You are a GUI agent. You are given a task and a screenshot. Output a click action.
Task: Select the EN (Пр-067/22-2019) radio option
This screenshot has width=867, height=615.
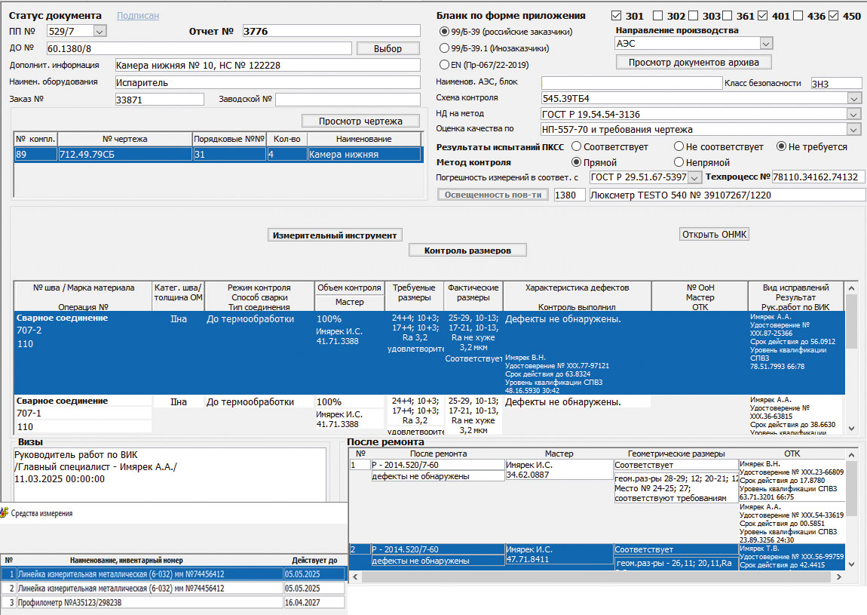pos(443,64)
